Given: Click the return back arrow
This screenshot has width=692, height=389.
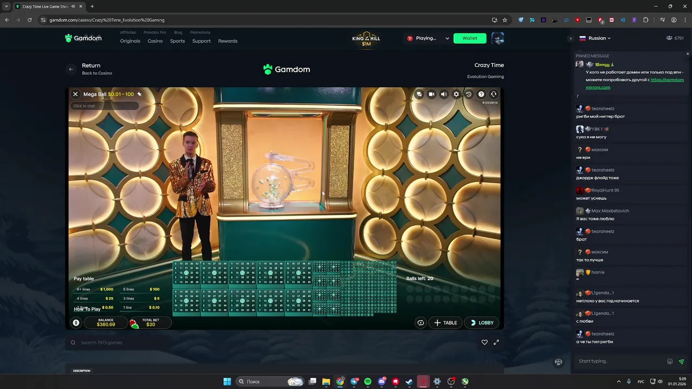Looking at the screenshot, I should (x=71, y=69).
